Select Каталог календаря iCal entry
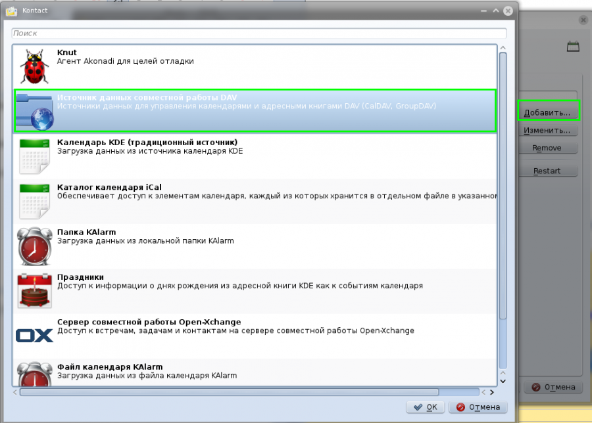Viewport: 592px width, 423px height. tap(109, 187)
